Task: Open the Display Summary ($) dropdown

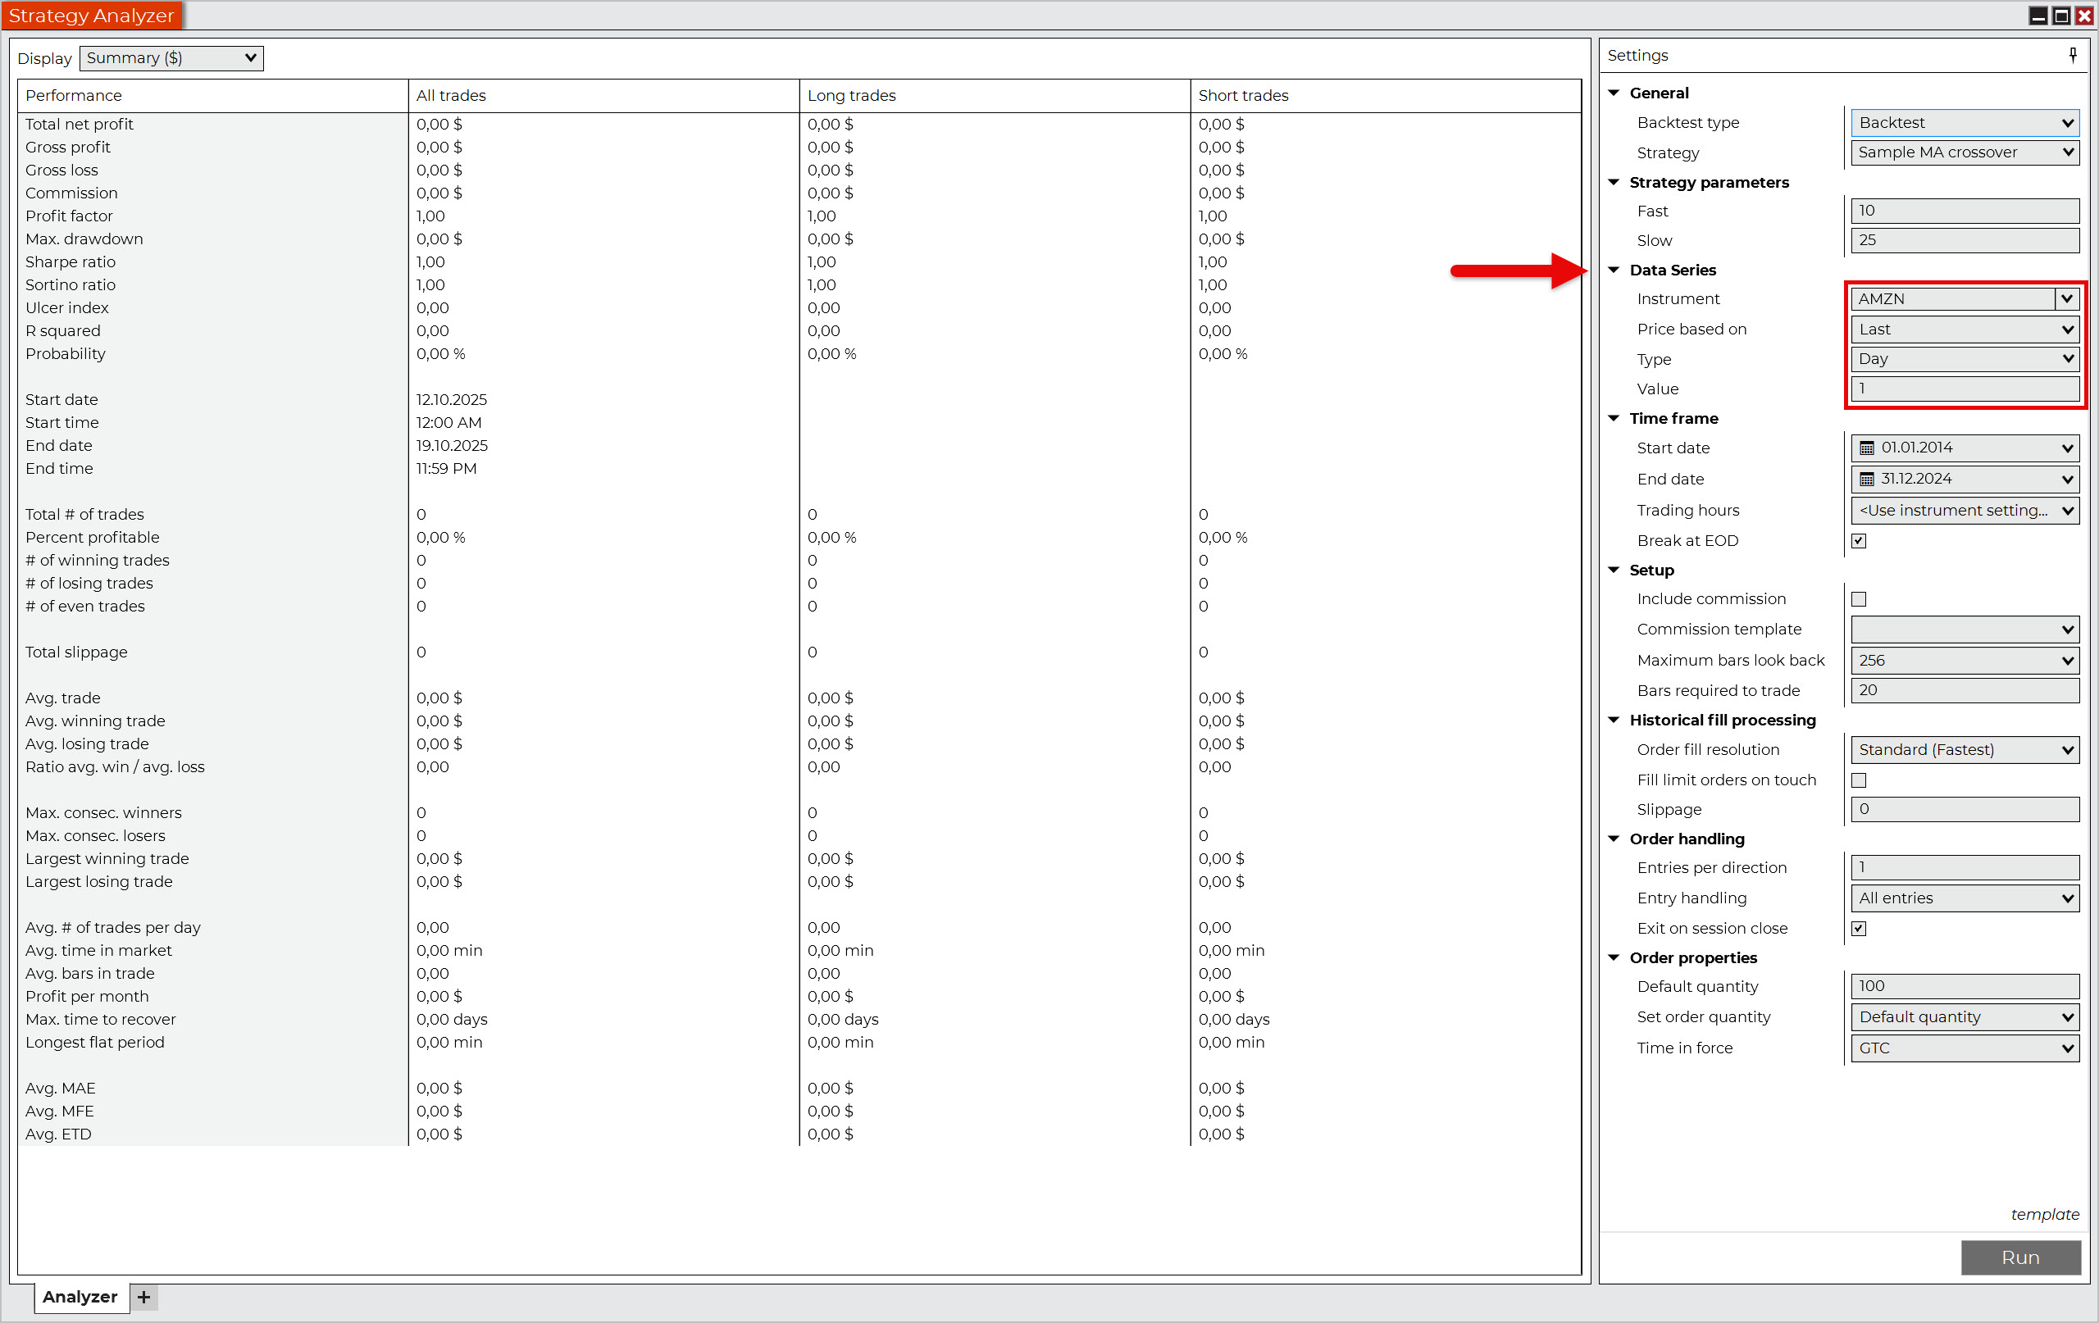Action: click(171, 58)
